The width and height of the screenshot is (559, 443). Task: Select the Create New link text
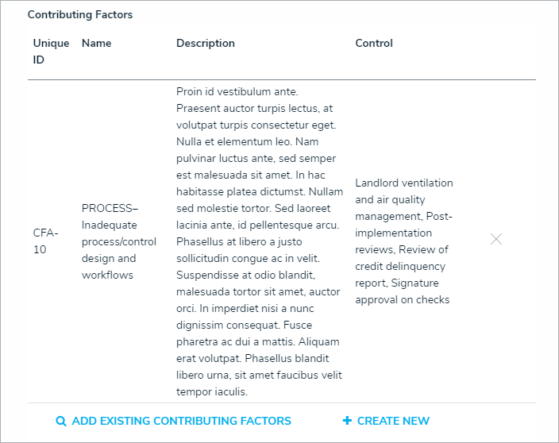393,422
